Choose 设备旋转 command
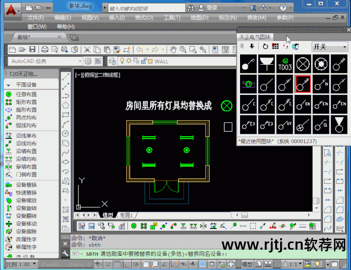The width and height of the screenshot is (351, 270). pyautogui.click(x=26, y=208)
